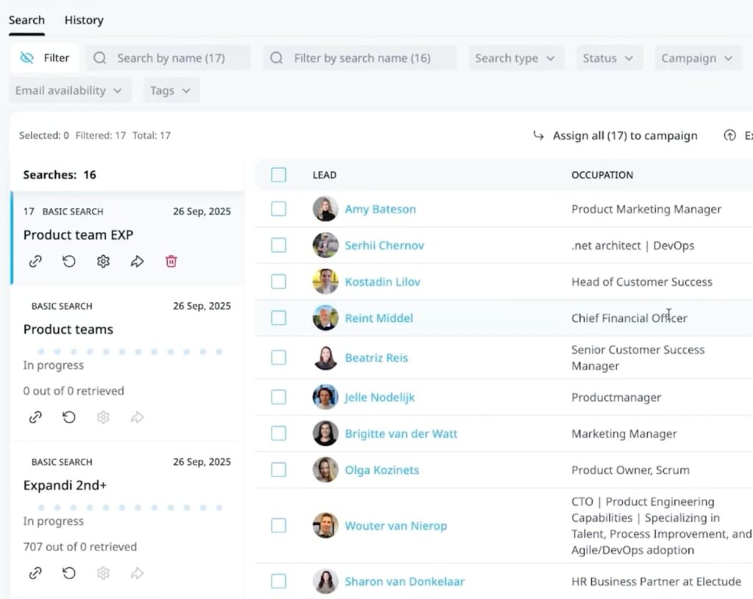Image resolution: width=753 pixels, height=599 pixels.
Task: Open the Search type dropdown
Action: [515, 58]
